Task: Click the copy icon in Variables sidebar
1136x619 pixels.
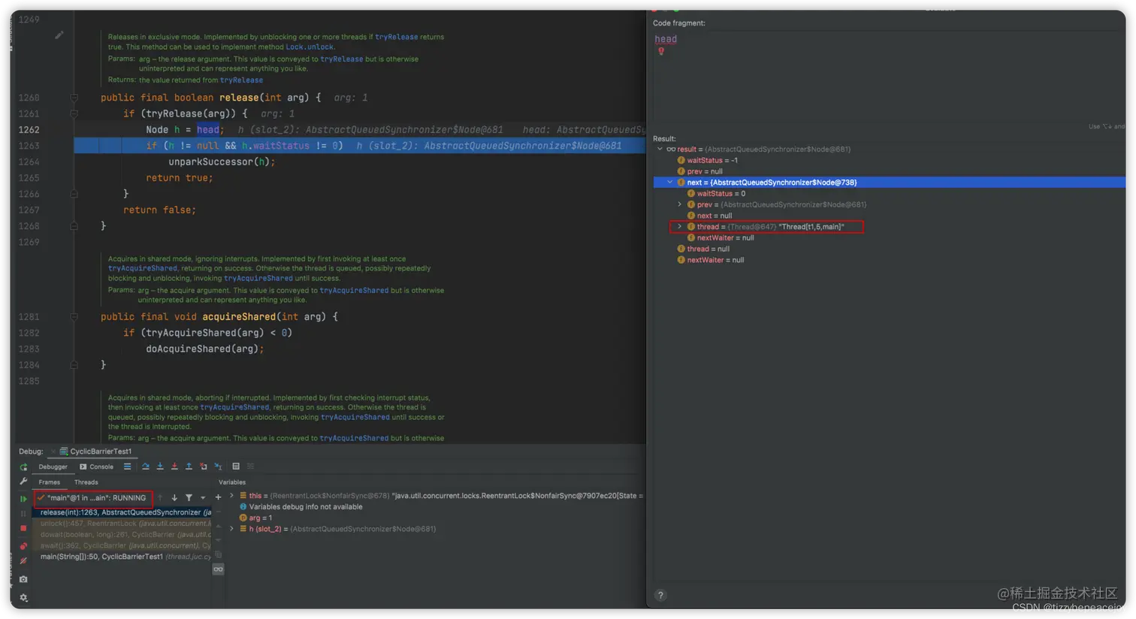Action: tap(218, 554)
